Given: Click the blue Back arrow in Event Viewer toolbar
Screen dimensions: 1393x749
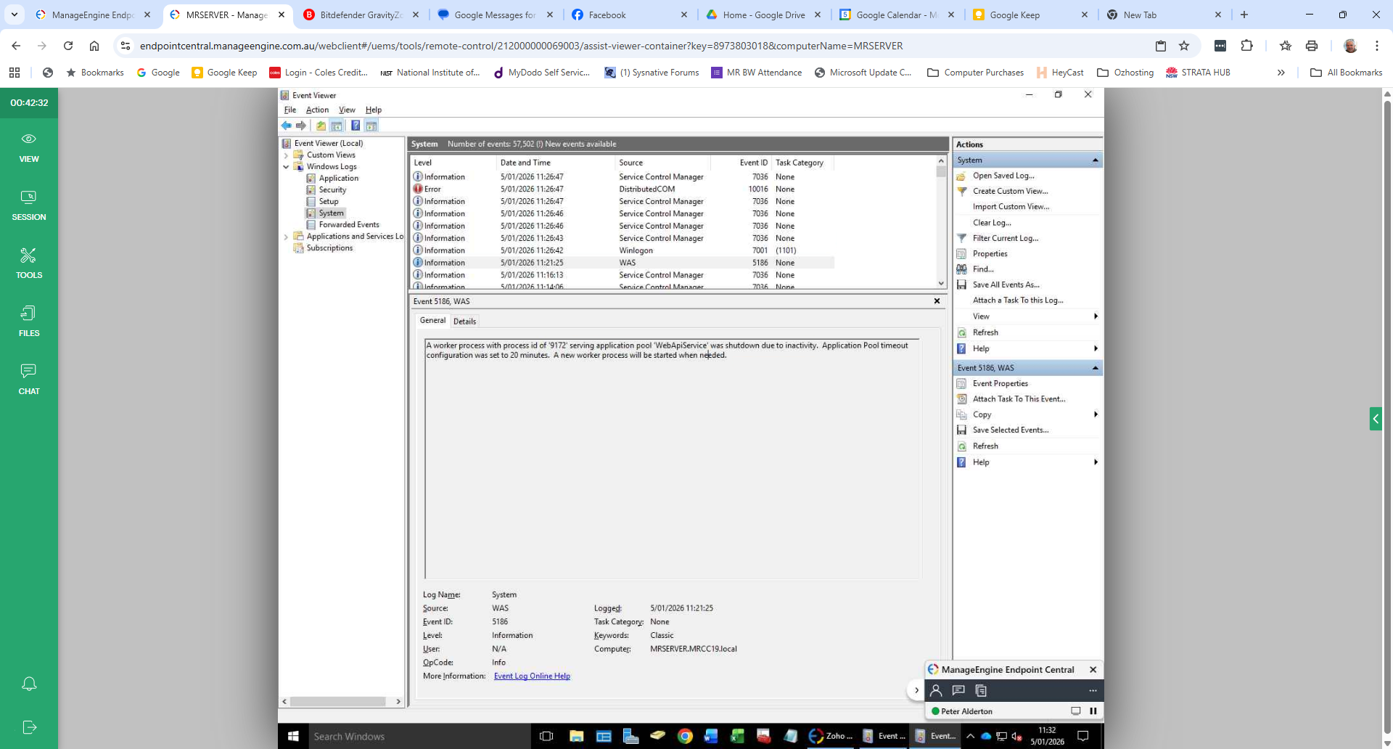Looking at the screenshot, I should tap(287, 126).
